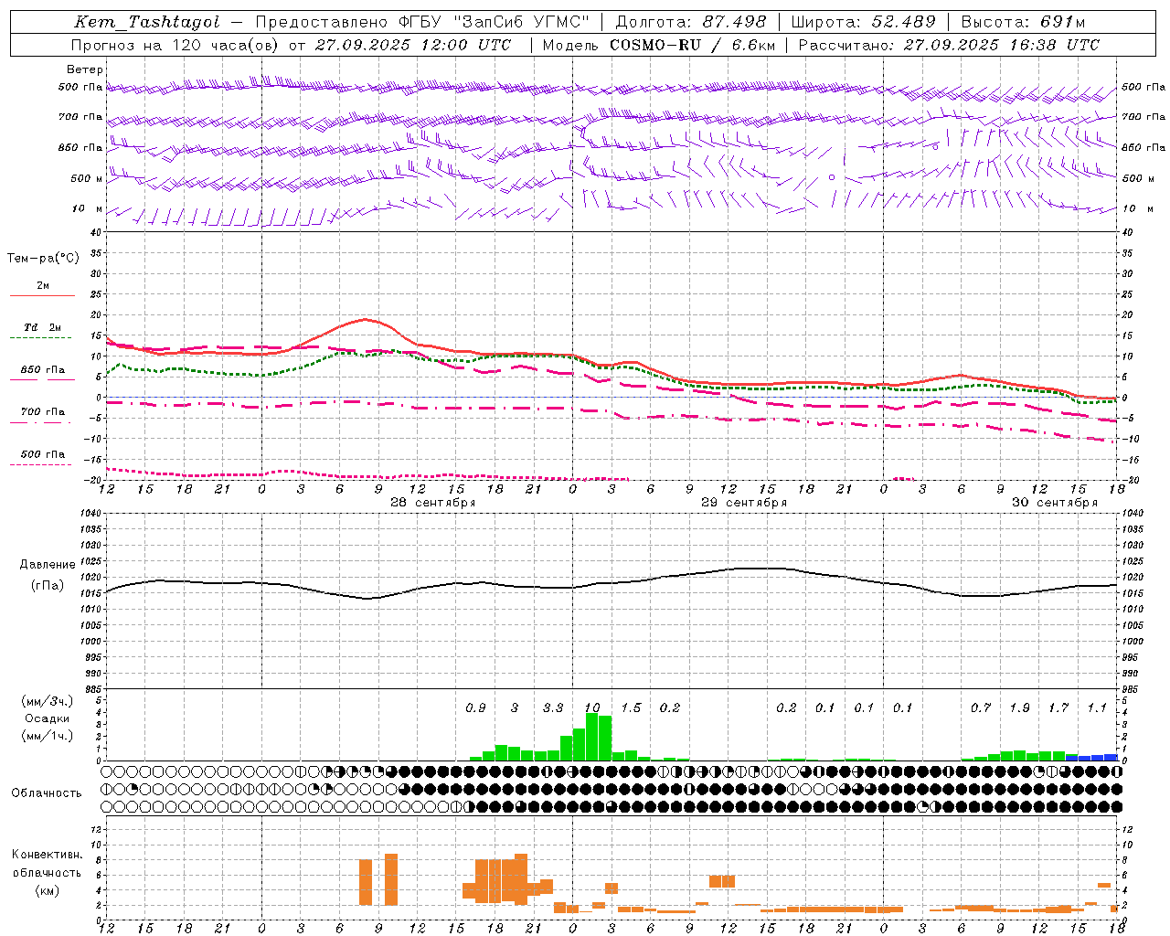Click the 1.7 precipitation total
Screen dimensions: 1170x936
(1058, 707)
